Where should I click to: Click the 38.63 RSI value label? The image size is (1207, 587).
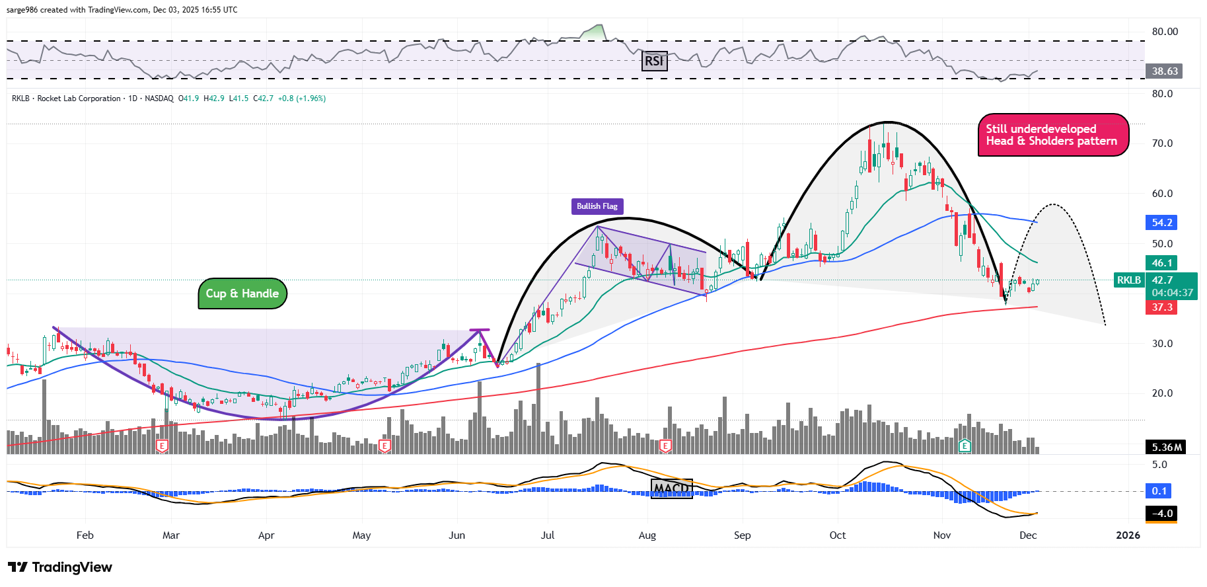click(x=1164, y=71)
